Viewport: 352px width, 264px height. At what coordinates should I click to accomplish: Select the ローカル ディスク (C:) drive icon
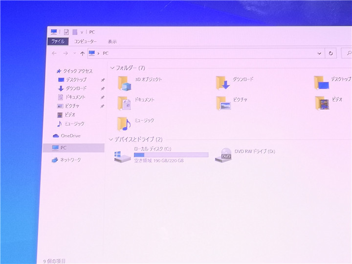pos(122,156)
